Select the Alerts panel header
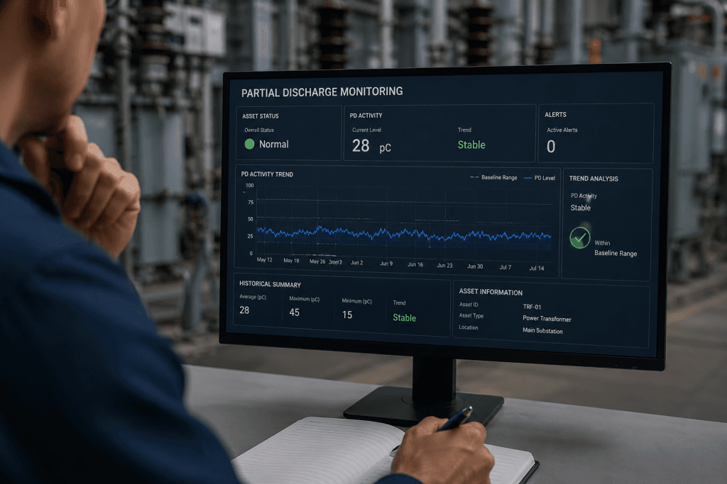727x484 pixels. [x=555, y=114]
